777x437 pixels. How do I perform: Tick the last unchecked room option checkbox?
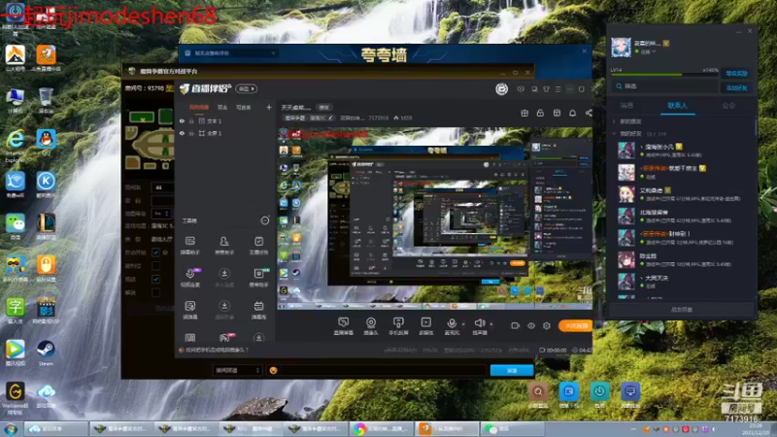155,292
